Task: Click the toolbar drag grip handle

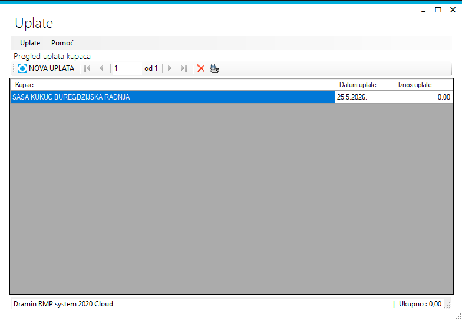Action: [13, 68]
